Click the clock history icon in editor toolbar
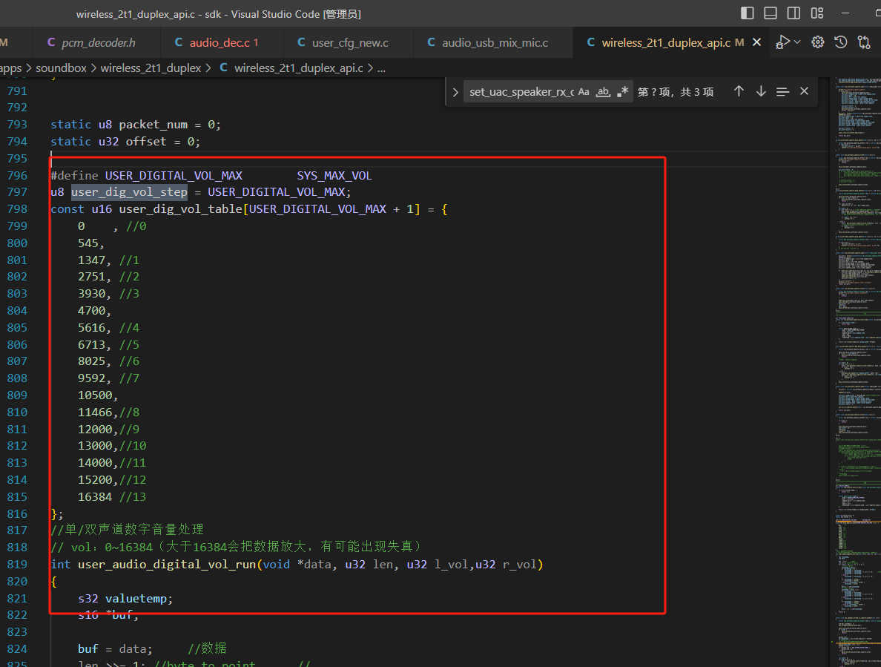The image size is (881, 667). coord(840,42)
